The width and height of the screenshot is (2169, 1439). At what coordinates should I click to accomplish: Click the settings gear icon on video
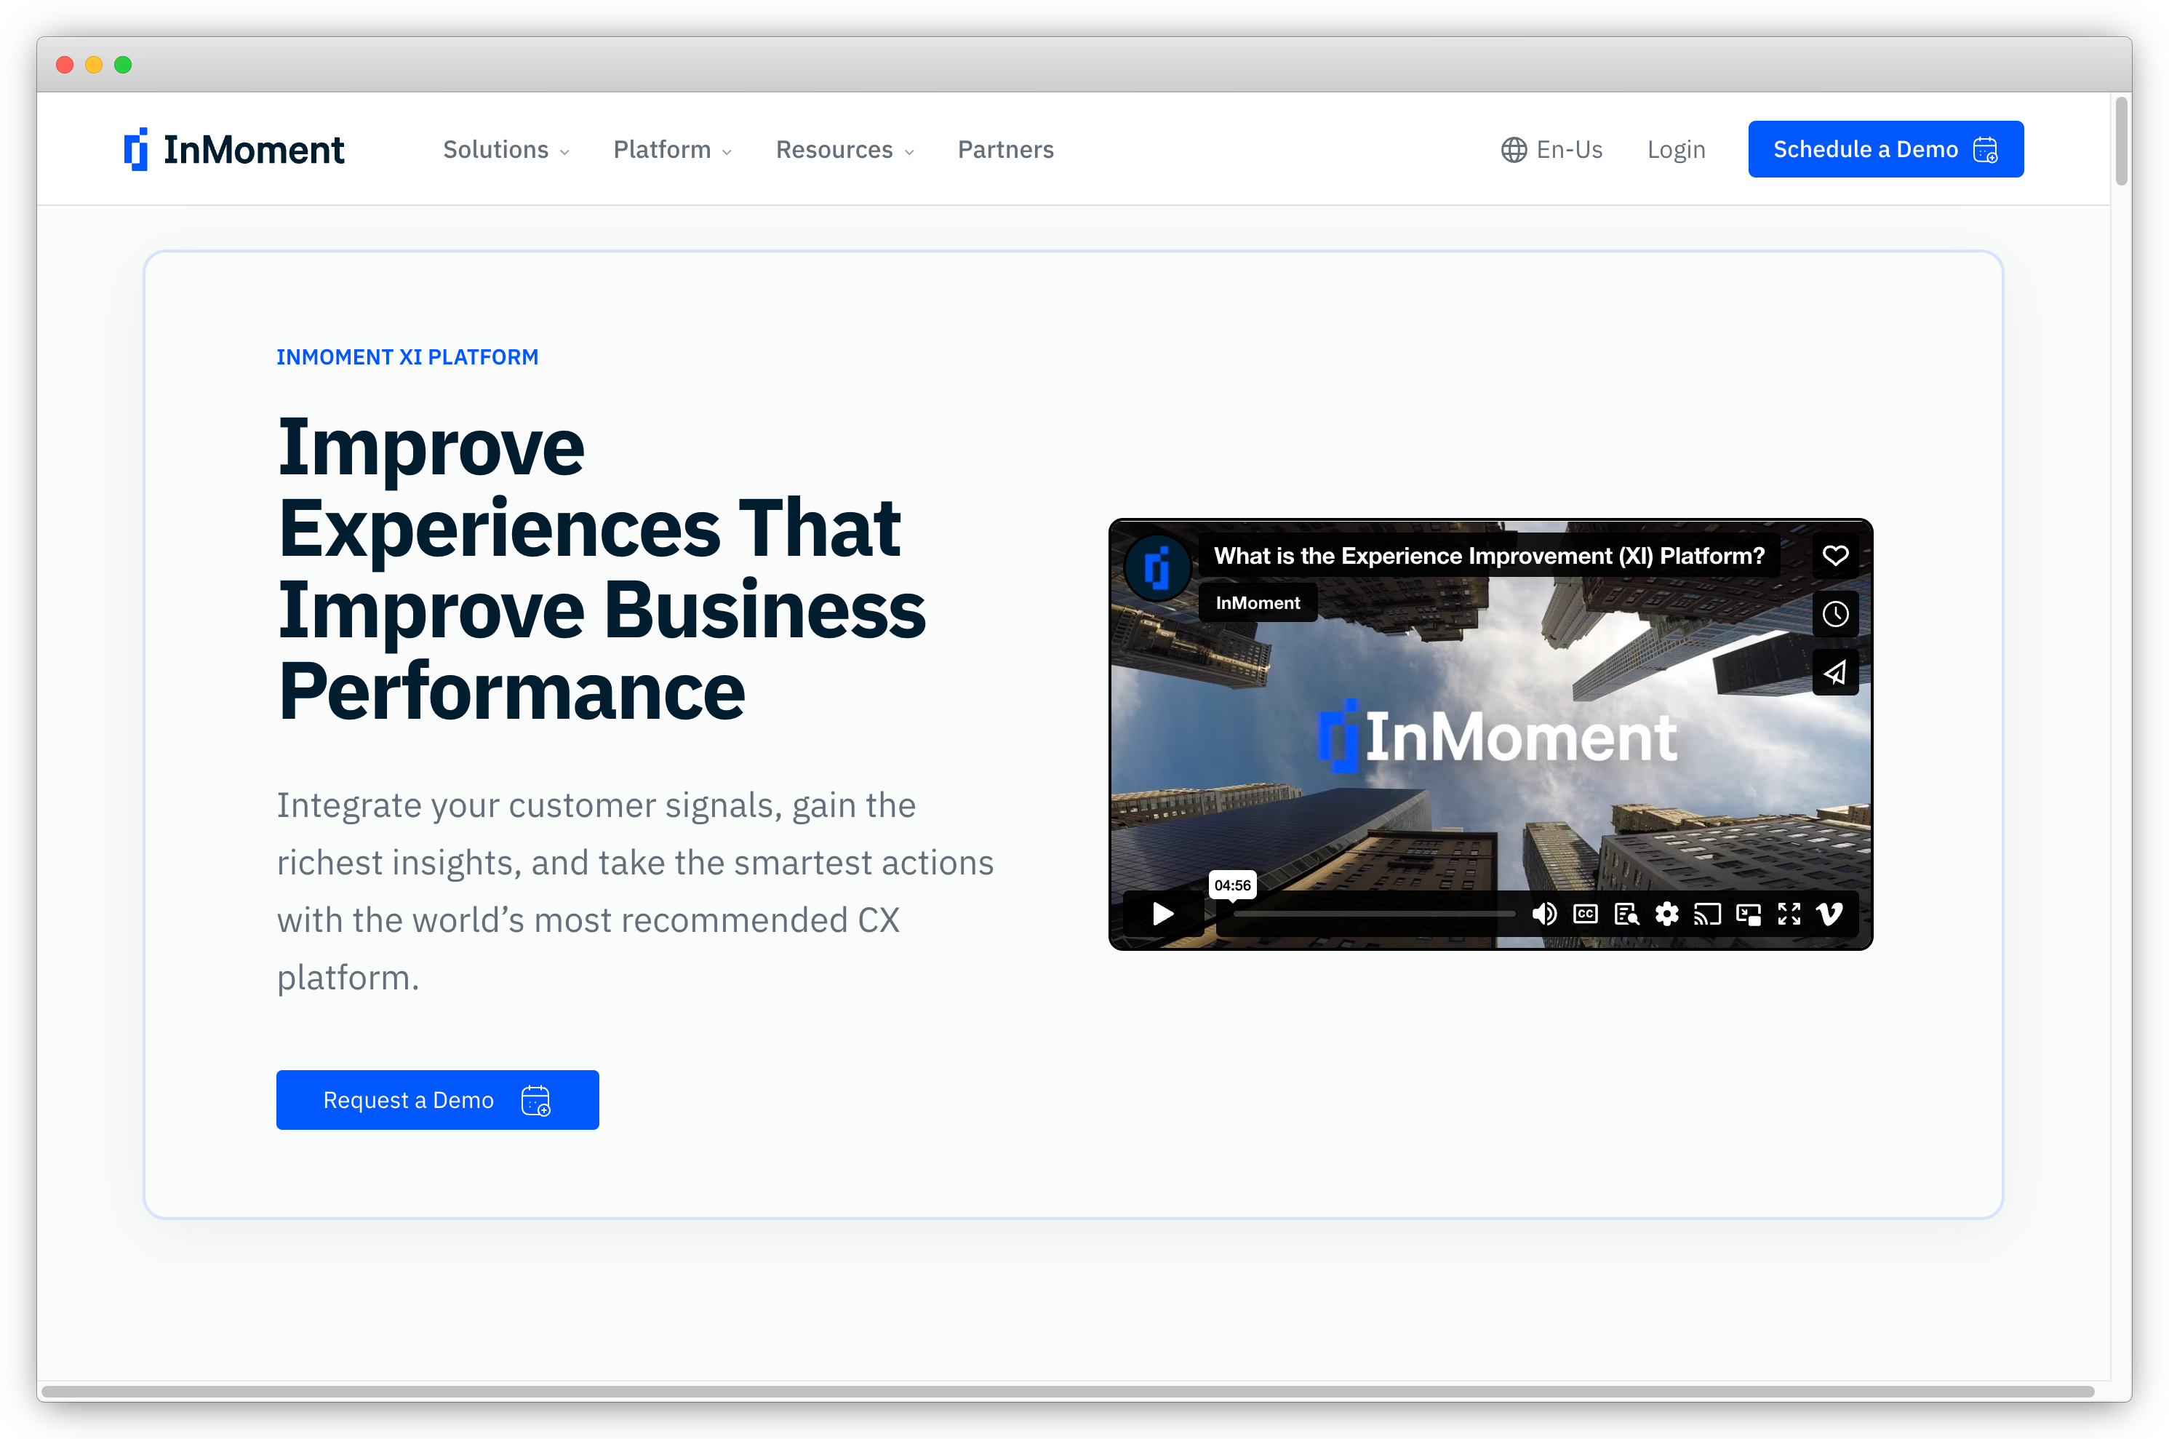click(1666, 915)
